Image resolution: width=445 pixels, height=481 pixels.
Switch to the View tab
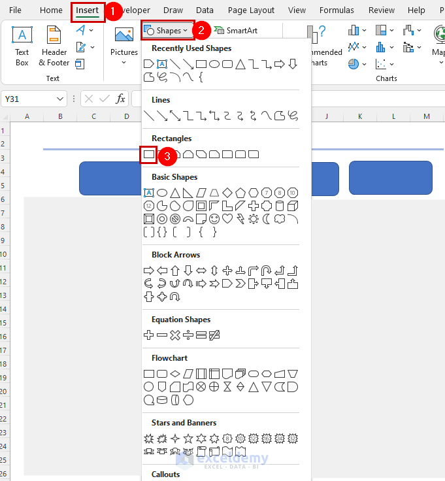(297, 10)
